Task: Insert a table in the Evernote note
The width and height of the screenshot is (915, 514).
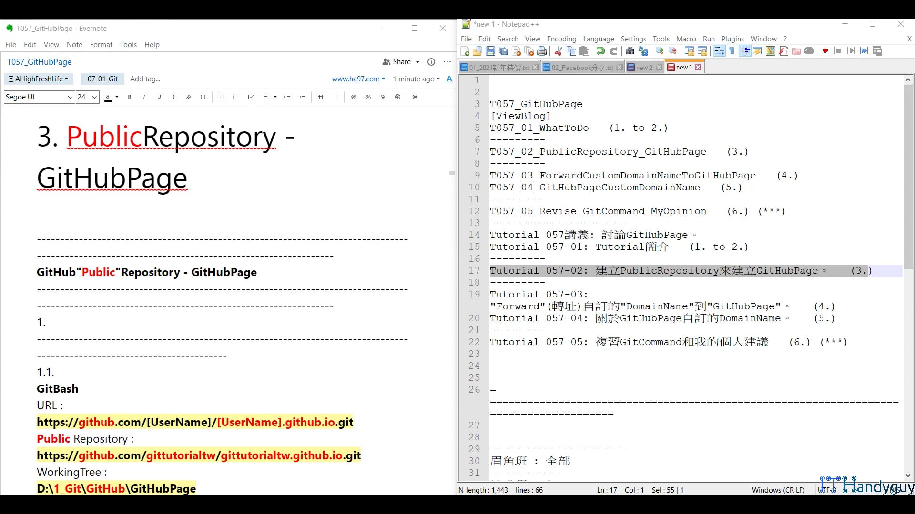Action: click(320, 97)
